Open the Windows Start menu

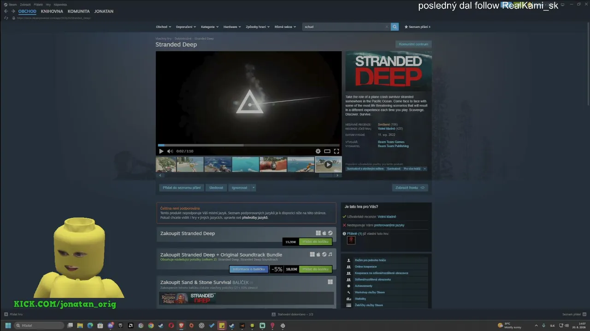point(8,325)
